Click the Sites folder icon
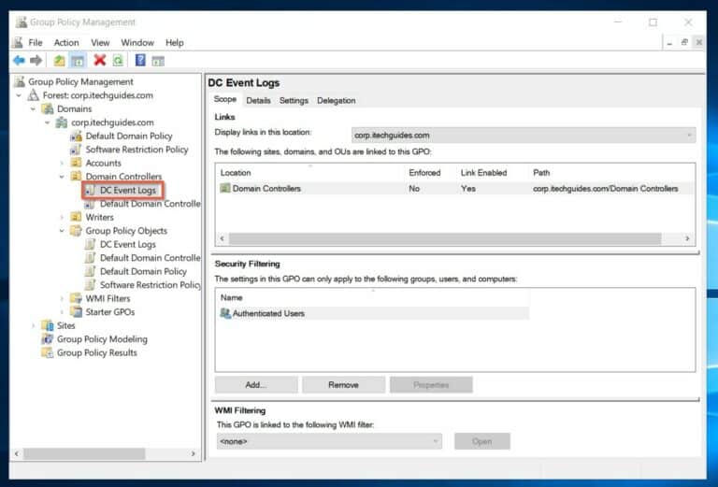718x487 pixels. (48, 325)
